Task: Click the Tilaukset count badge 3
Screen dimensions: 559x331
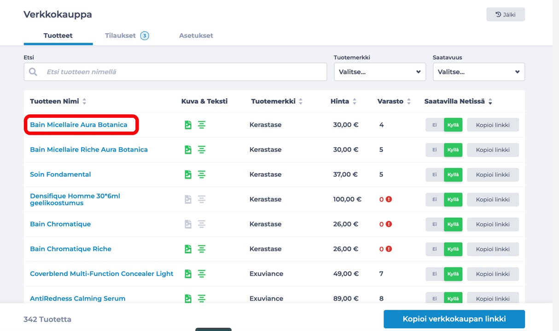Action: (145, 35)
